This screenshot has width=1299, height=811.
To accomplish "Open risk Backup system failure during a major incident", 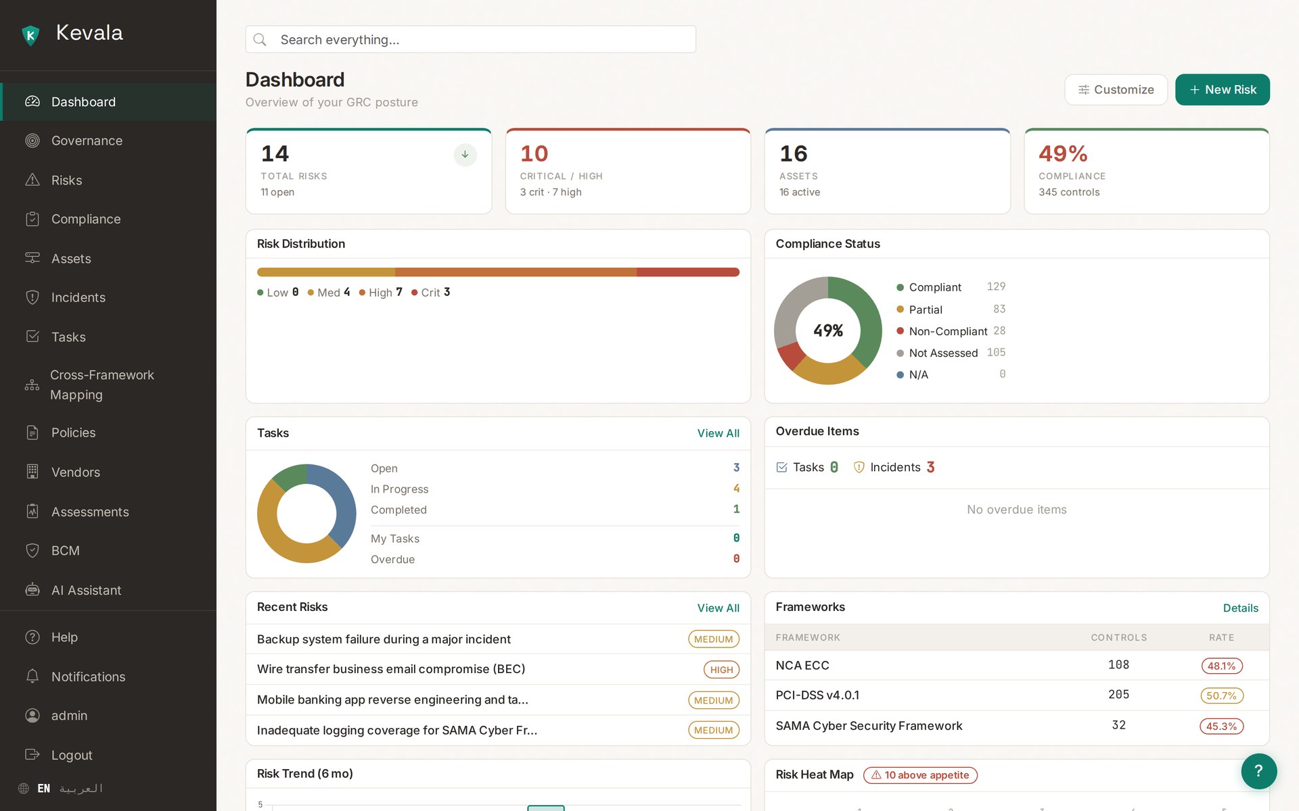I will coord(498,639).
